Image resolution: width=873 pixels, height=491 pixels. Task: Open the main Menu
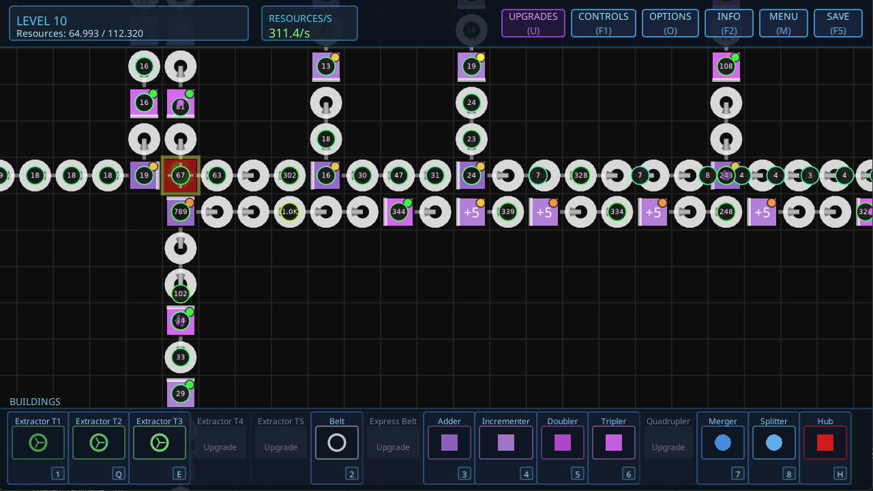point(784,23)
